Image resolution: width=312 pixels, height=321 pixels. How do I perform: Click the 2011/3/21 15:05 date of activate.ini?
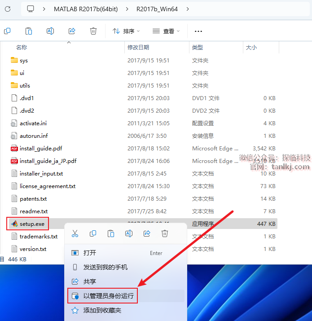149,123
